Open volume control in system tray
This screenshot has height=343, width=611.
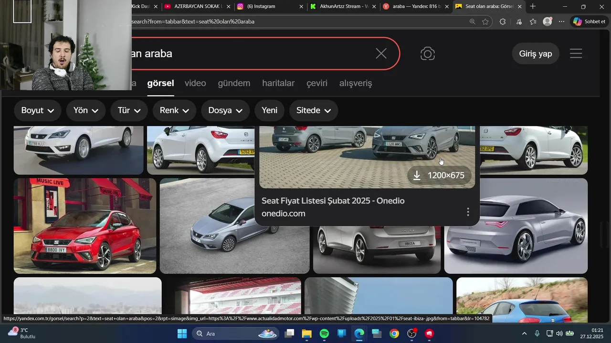click(x=559, y=333)
